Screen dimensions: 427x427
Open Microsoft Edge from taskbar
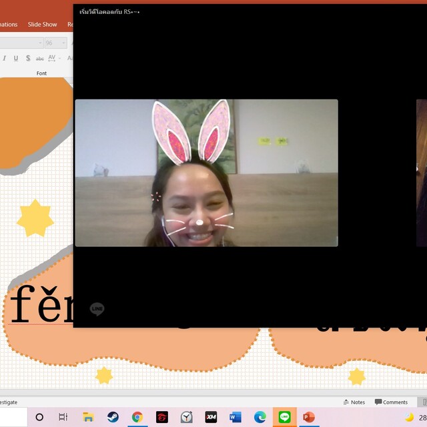260,417
